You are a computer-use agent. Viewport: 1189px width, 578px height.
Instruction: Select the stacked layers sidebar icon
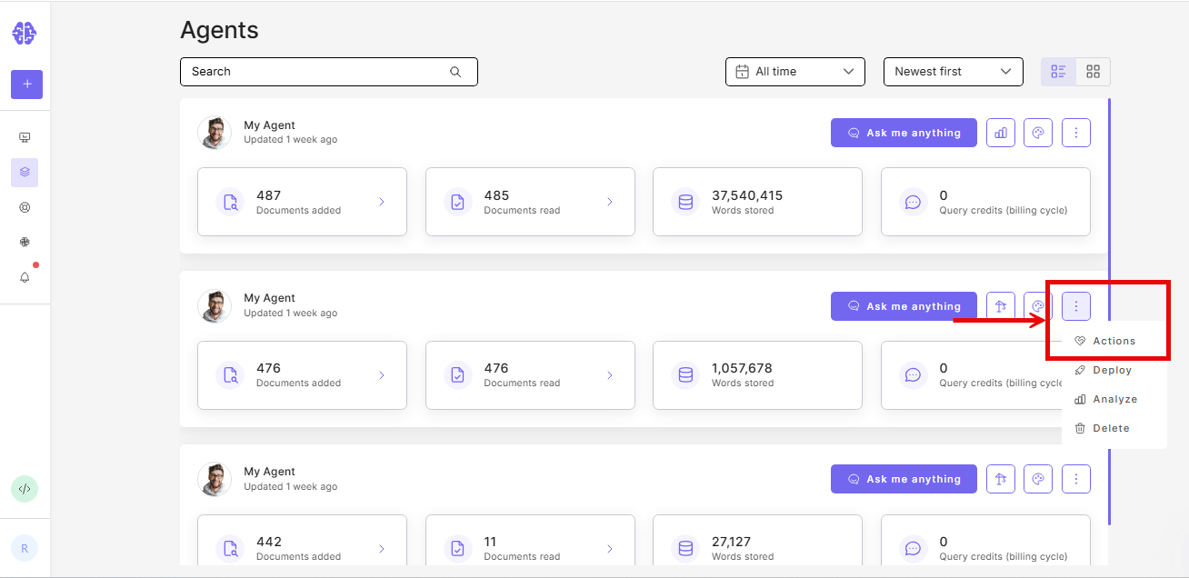[25, 172]
